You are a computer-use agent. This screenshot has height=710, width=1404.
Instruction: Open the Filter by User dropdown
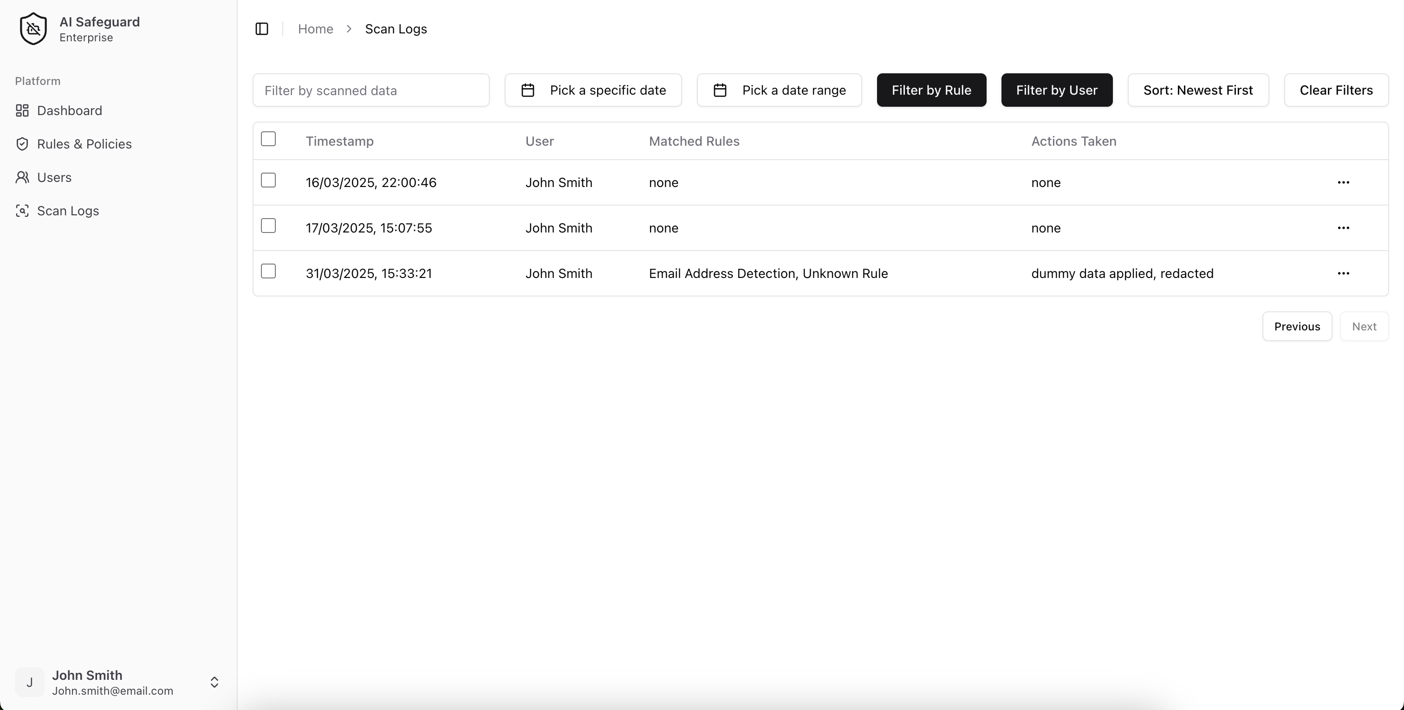click(1056, 90)
